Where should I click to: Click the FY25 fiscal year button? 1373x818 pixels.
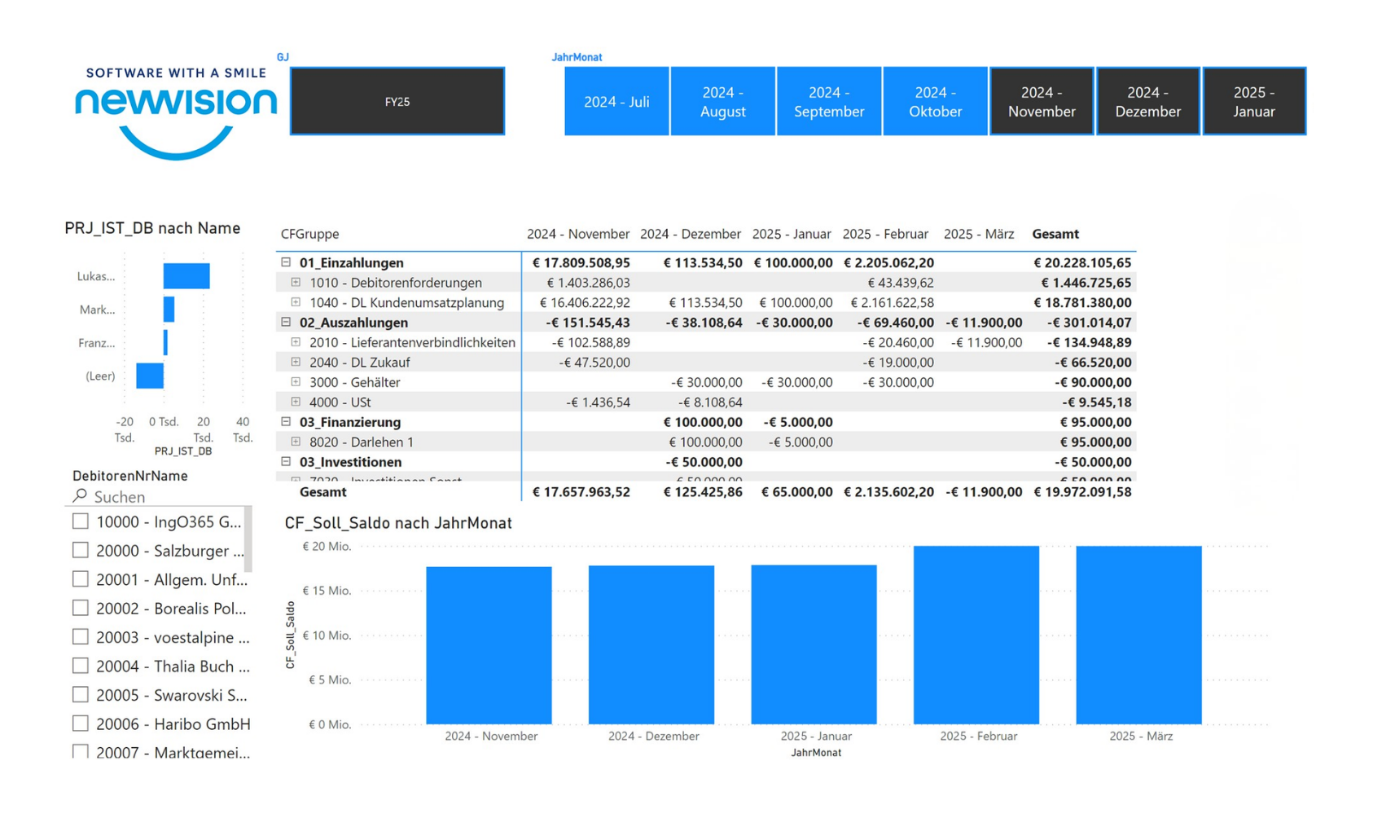tap(397, 100)
